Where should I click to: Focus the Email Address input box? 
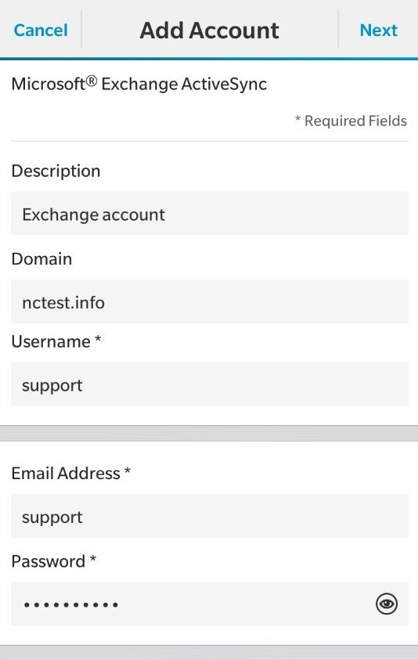[210, 516]
